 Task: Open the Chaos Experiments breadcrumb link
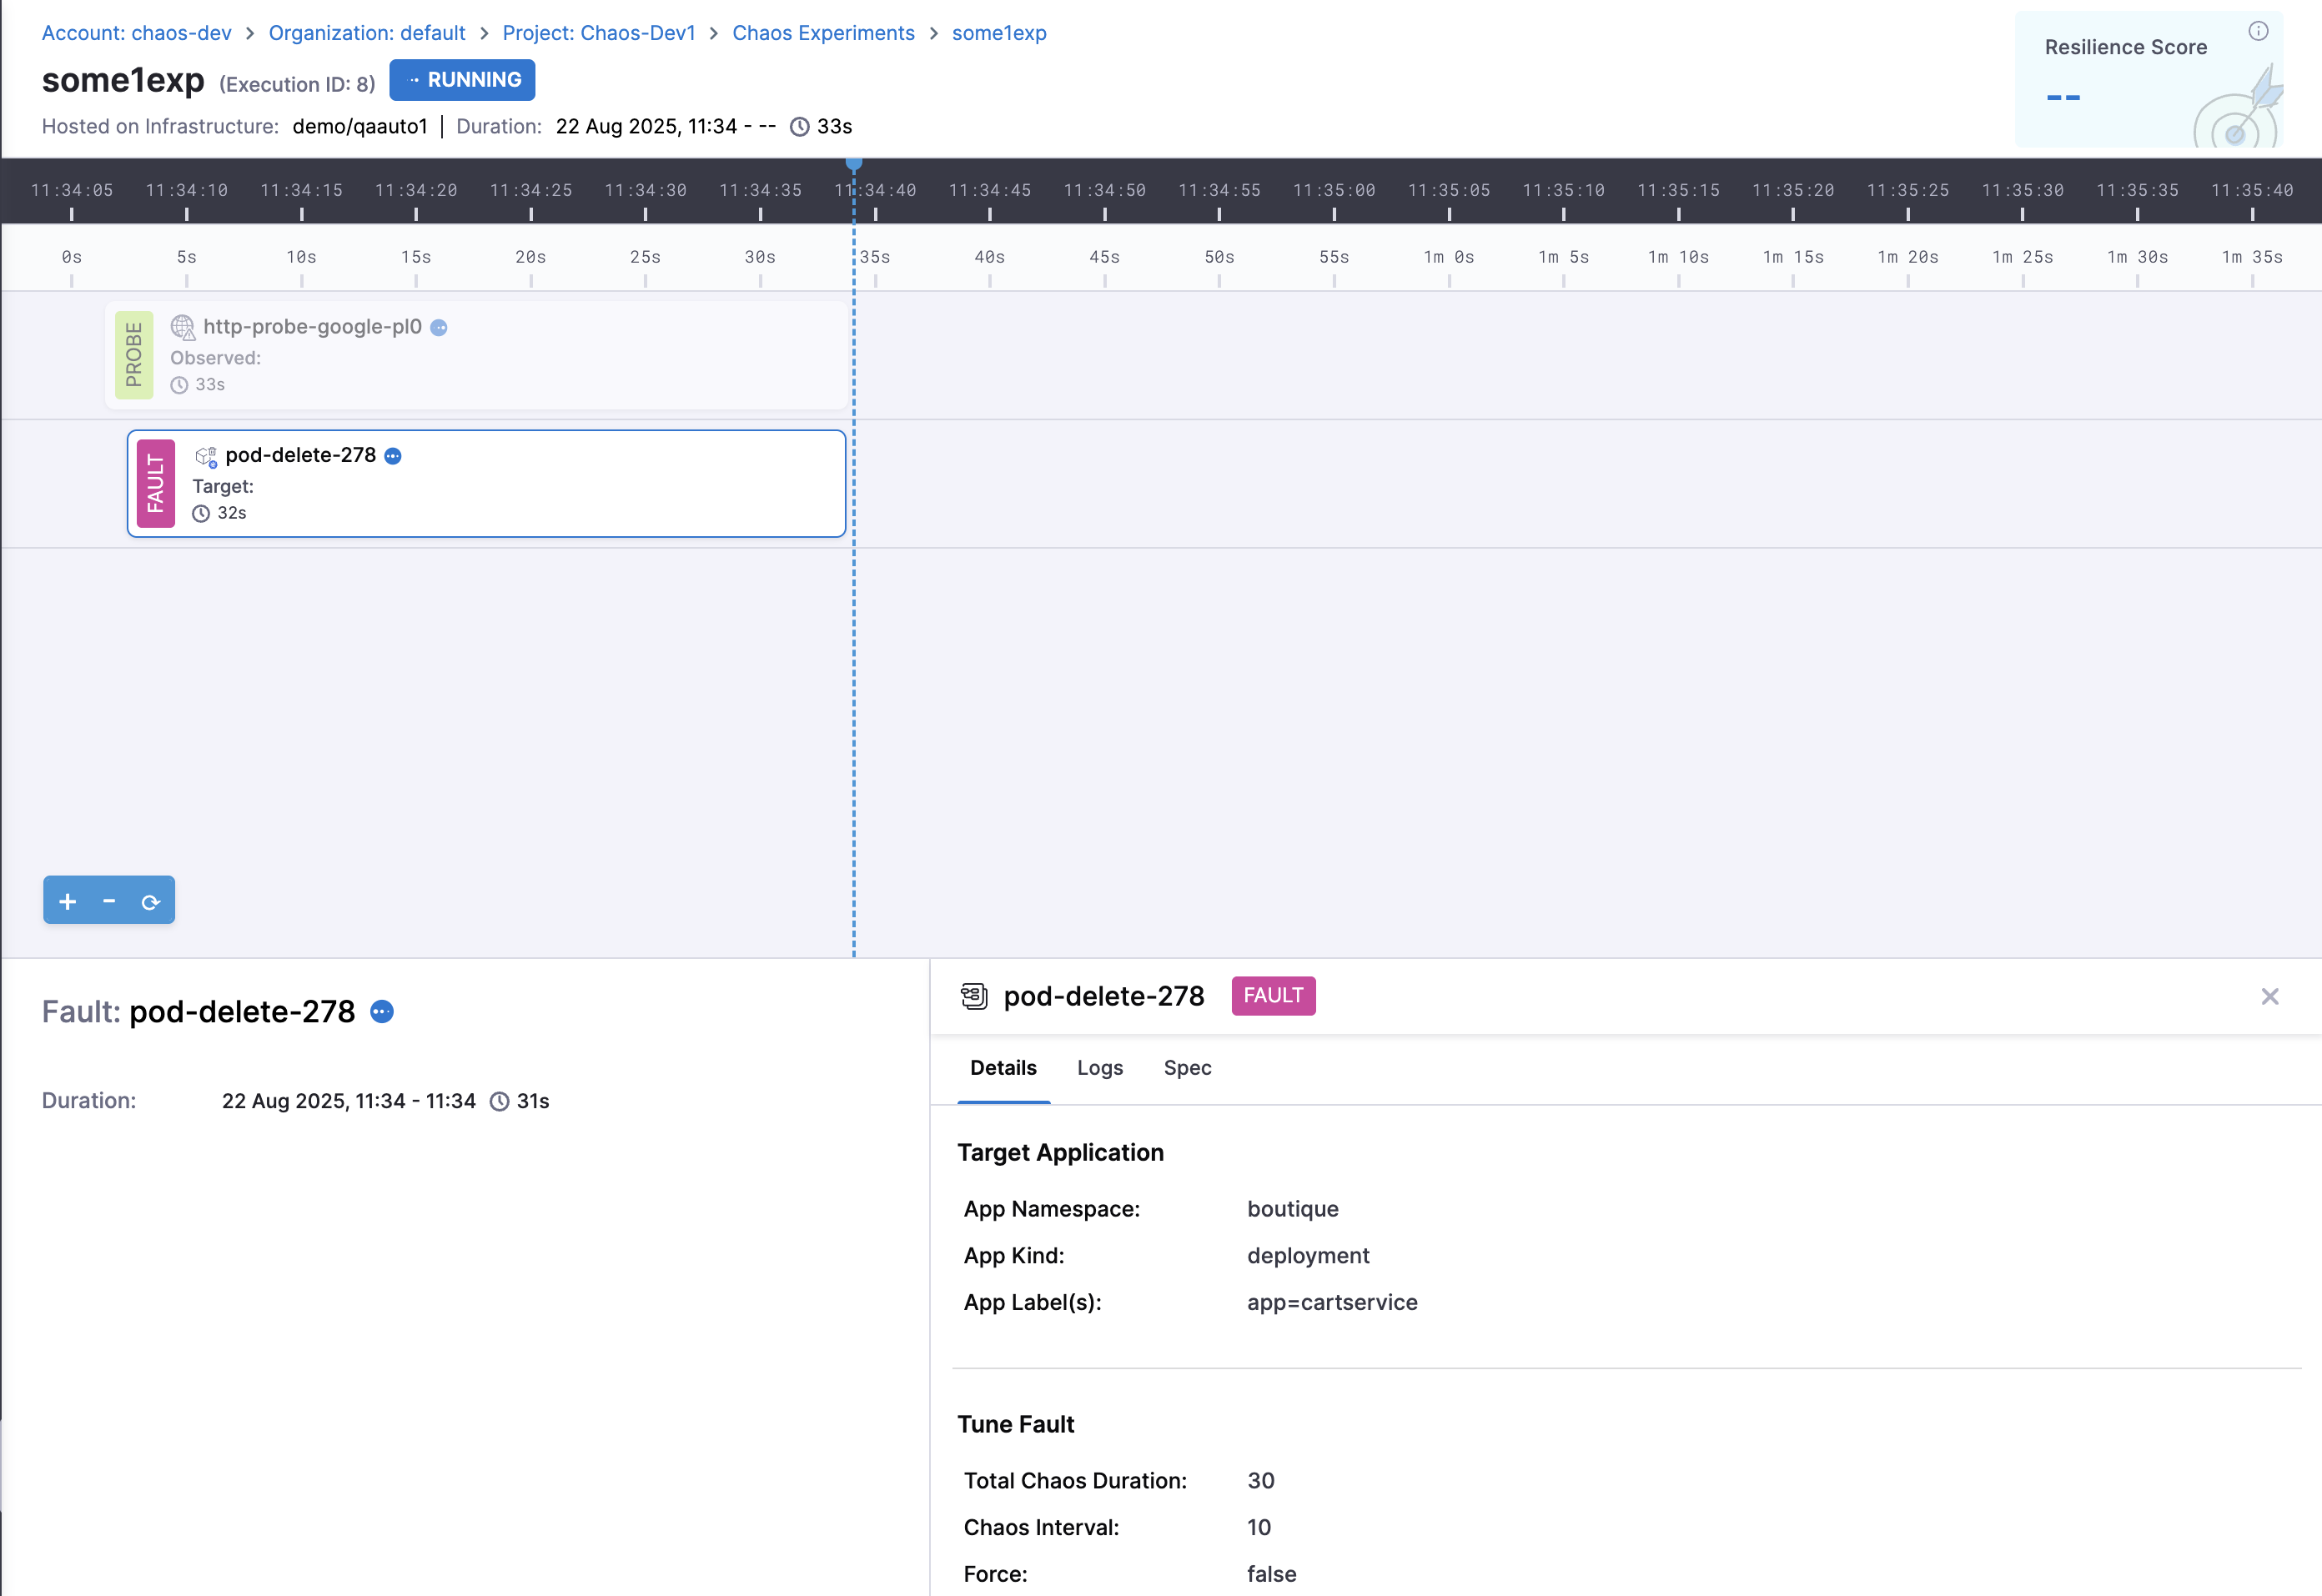(x=823, y=33)
